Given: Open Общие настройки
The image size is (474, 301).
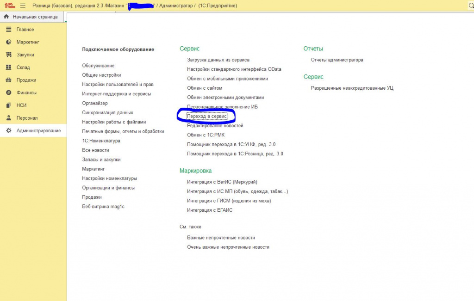Looking at the screenshot, I should [x=101, y=75].
